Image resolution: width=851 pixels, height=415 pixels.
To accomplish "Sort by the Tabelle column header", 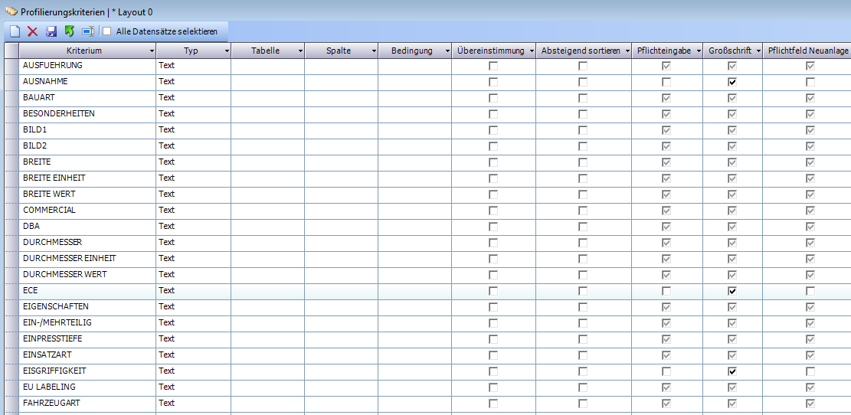I will click(x=265, y=51).
